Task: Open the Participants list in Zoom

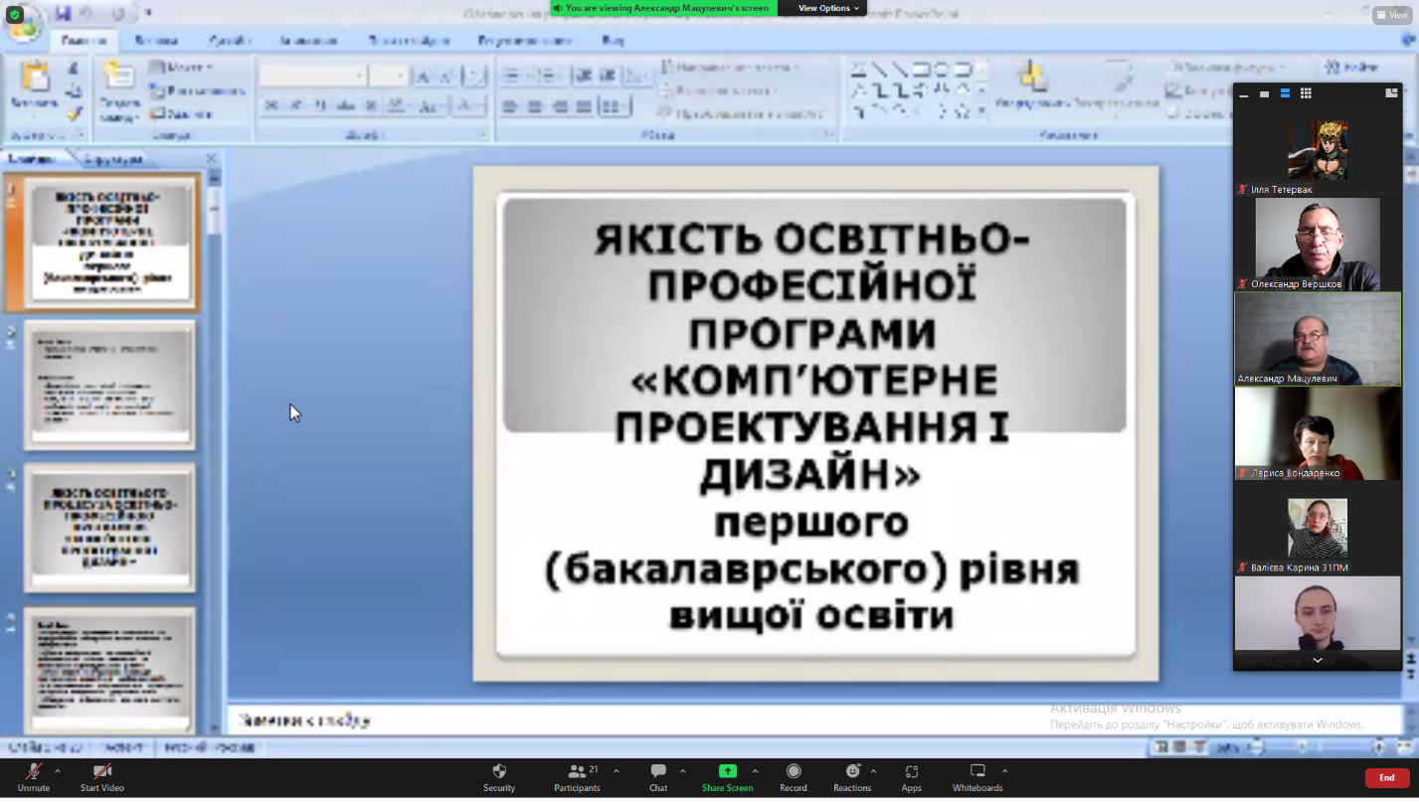Action: click(x=577, y=777)
